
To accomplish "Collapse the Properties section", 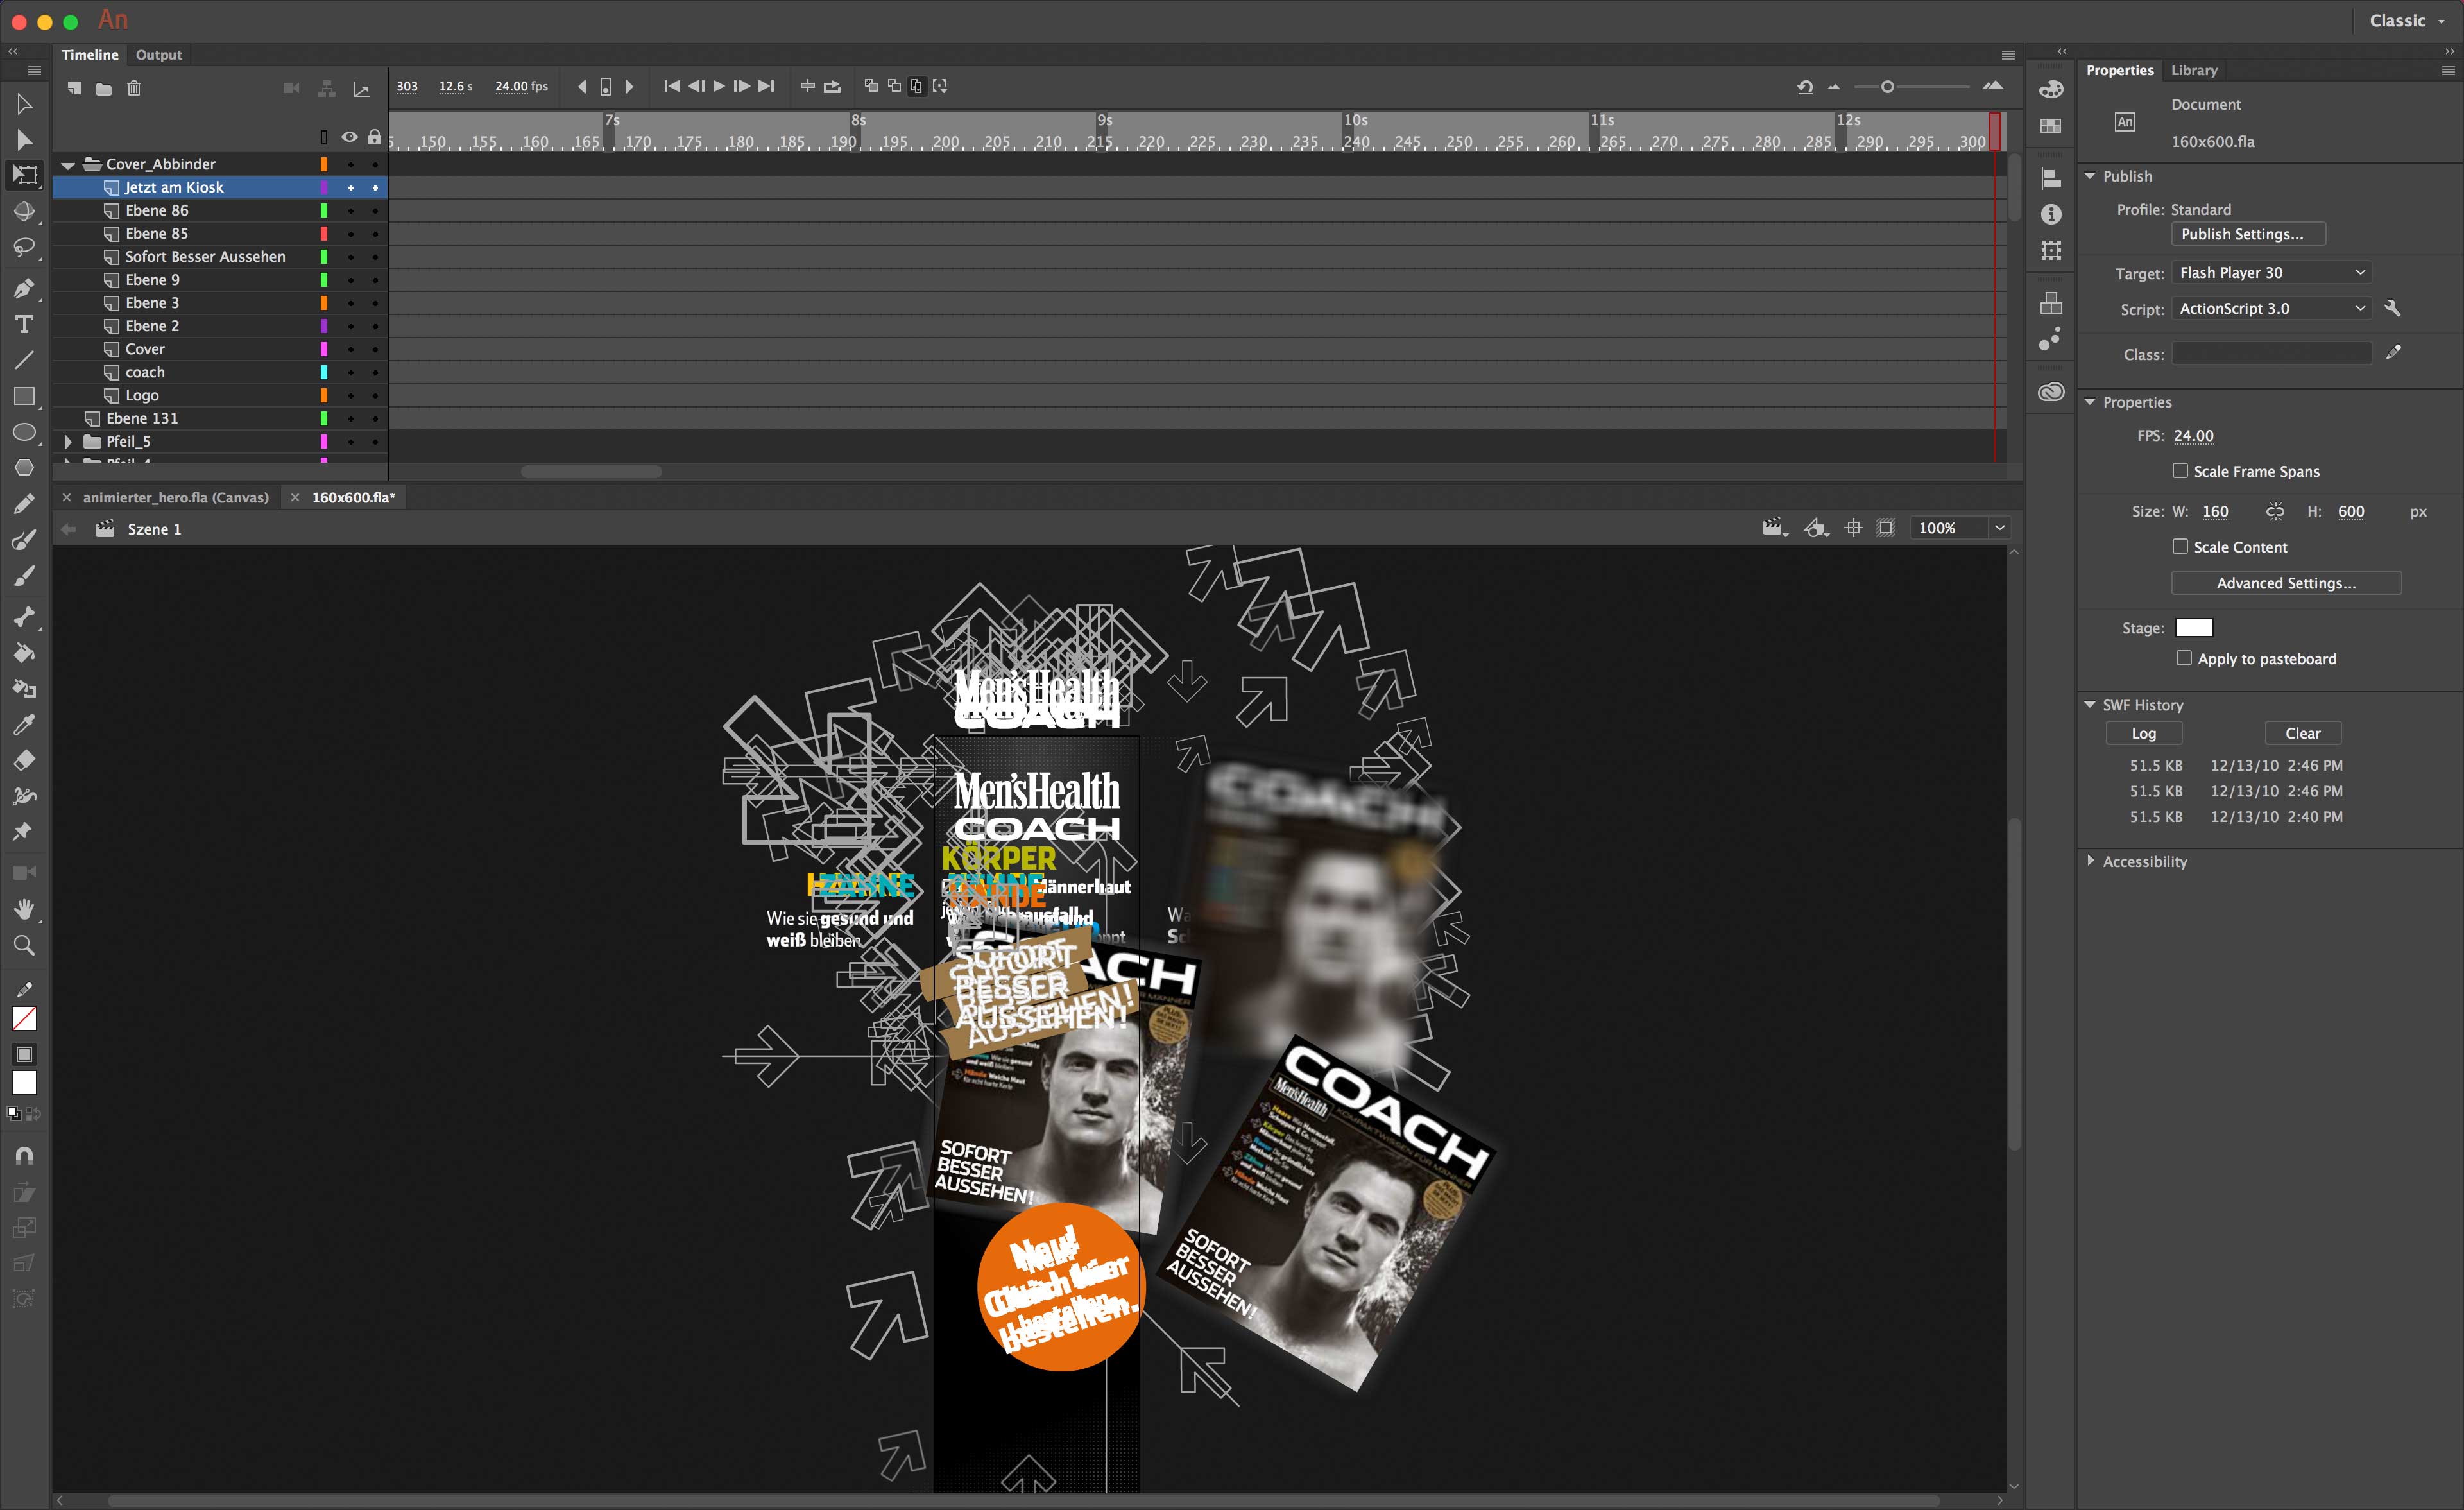I will click(x=2089, y=402).
